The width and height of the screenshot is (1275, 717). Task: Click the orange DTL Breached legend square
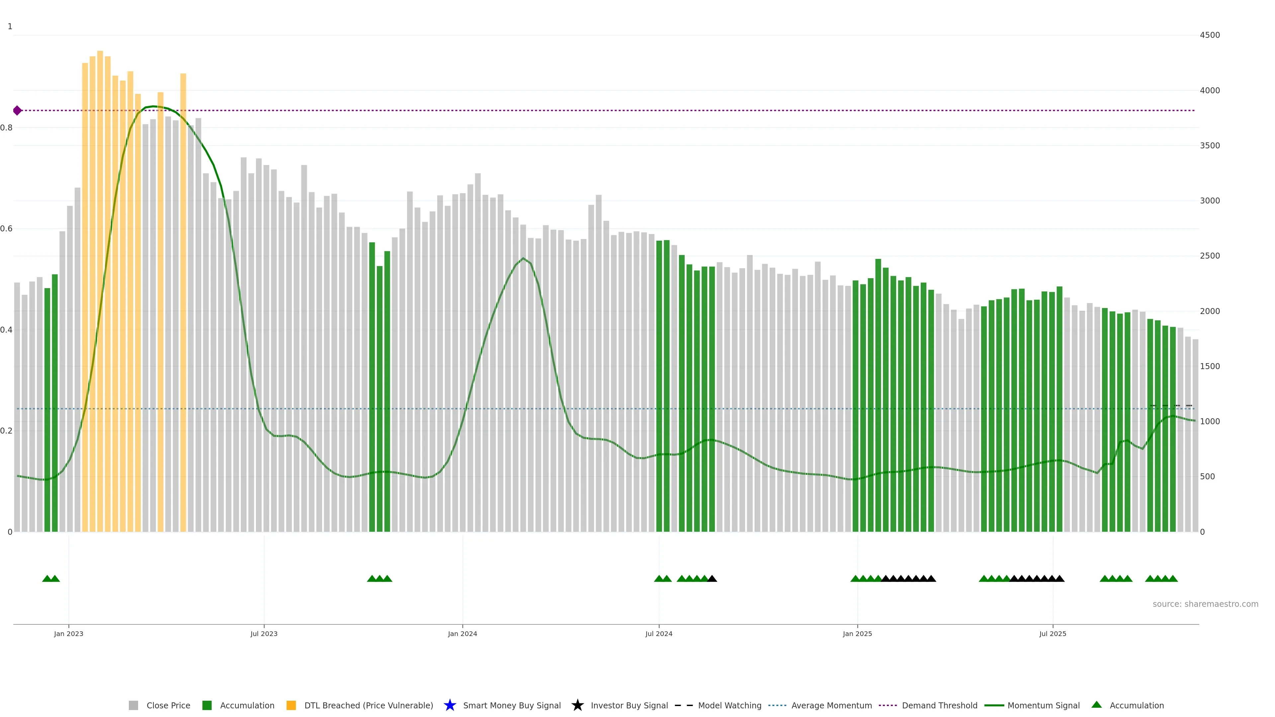click(x=291, y=705)
